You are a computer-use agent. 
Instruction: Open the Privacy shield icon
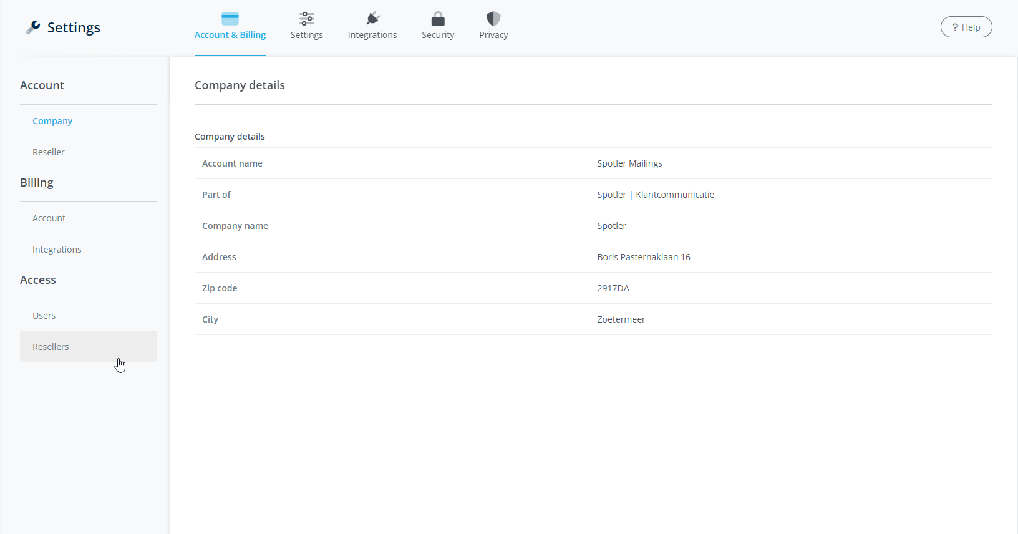[493, 19]
